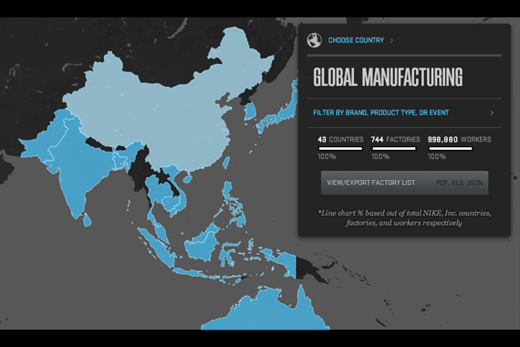Viewport: 520px width, 347px height.
Task: Open the Choose Country link
Action: pos(356,40)
